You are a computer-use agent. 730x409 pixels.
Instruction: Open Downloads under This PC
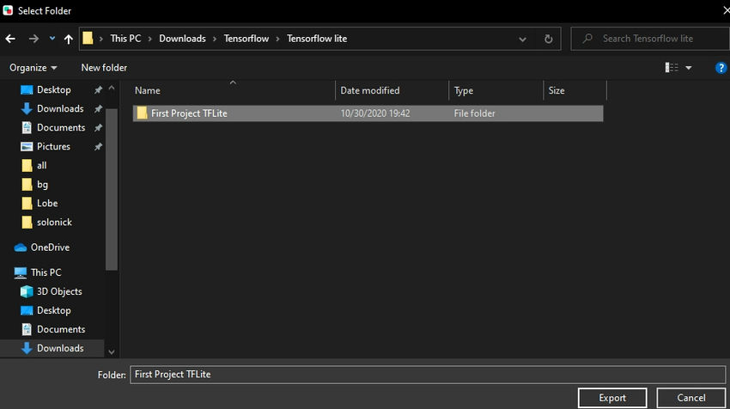coord(60,348)
